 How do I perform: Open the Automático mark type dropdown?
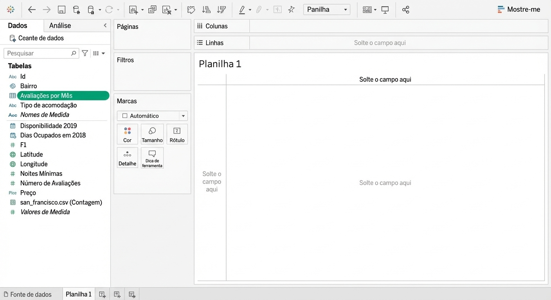152,116
